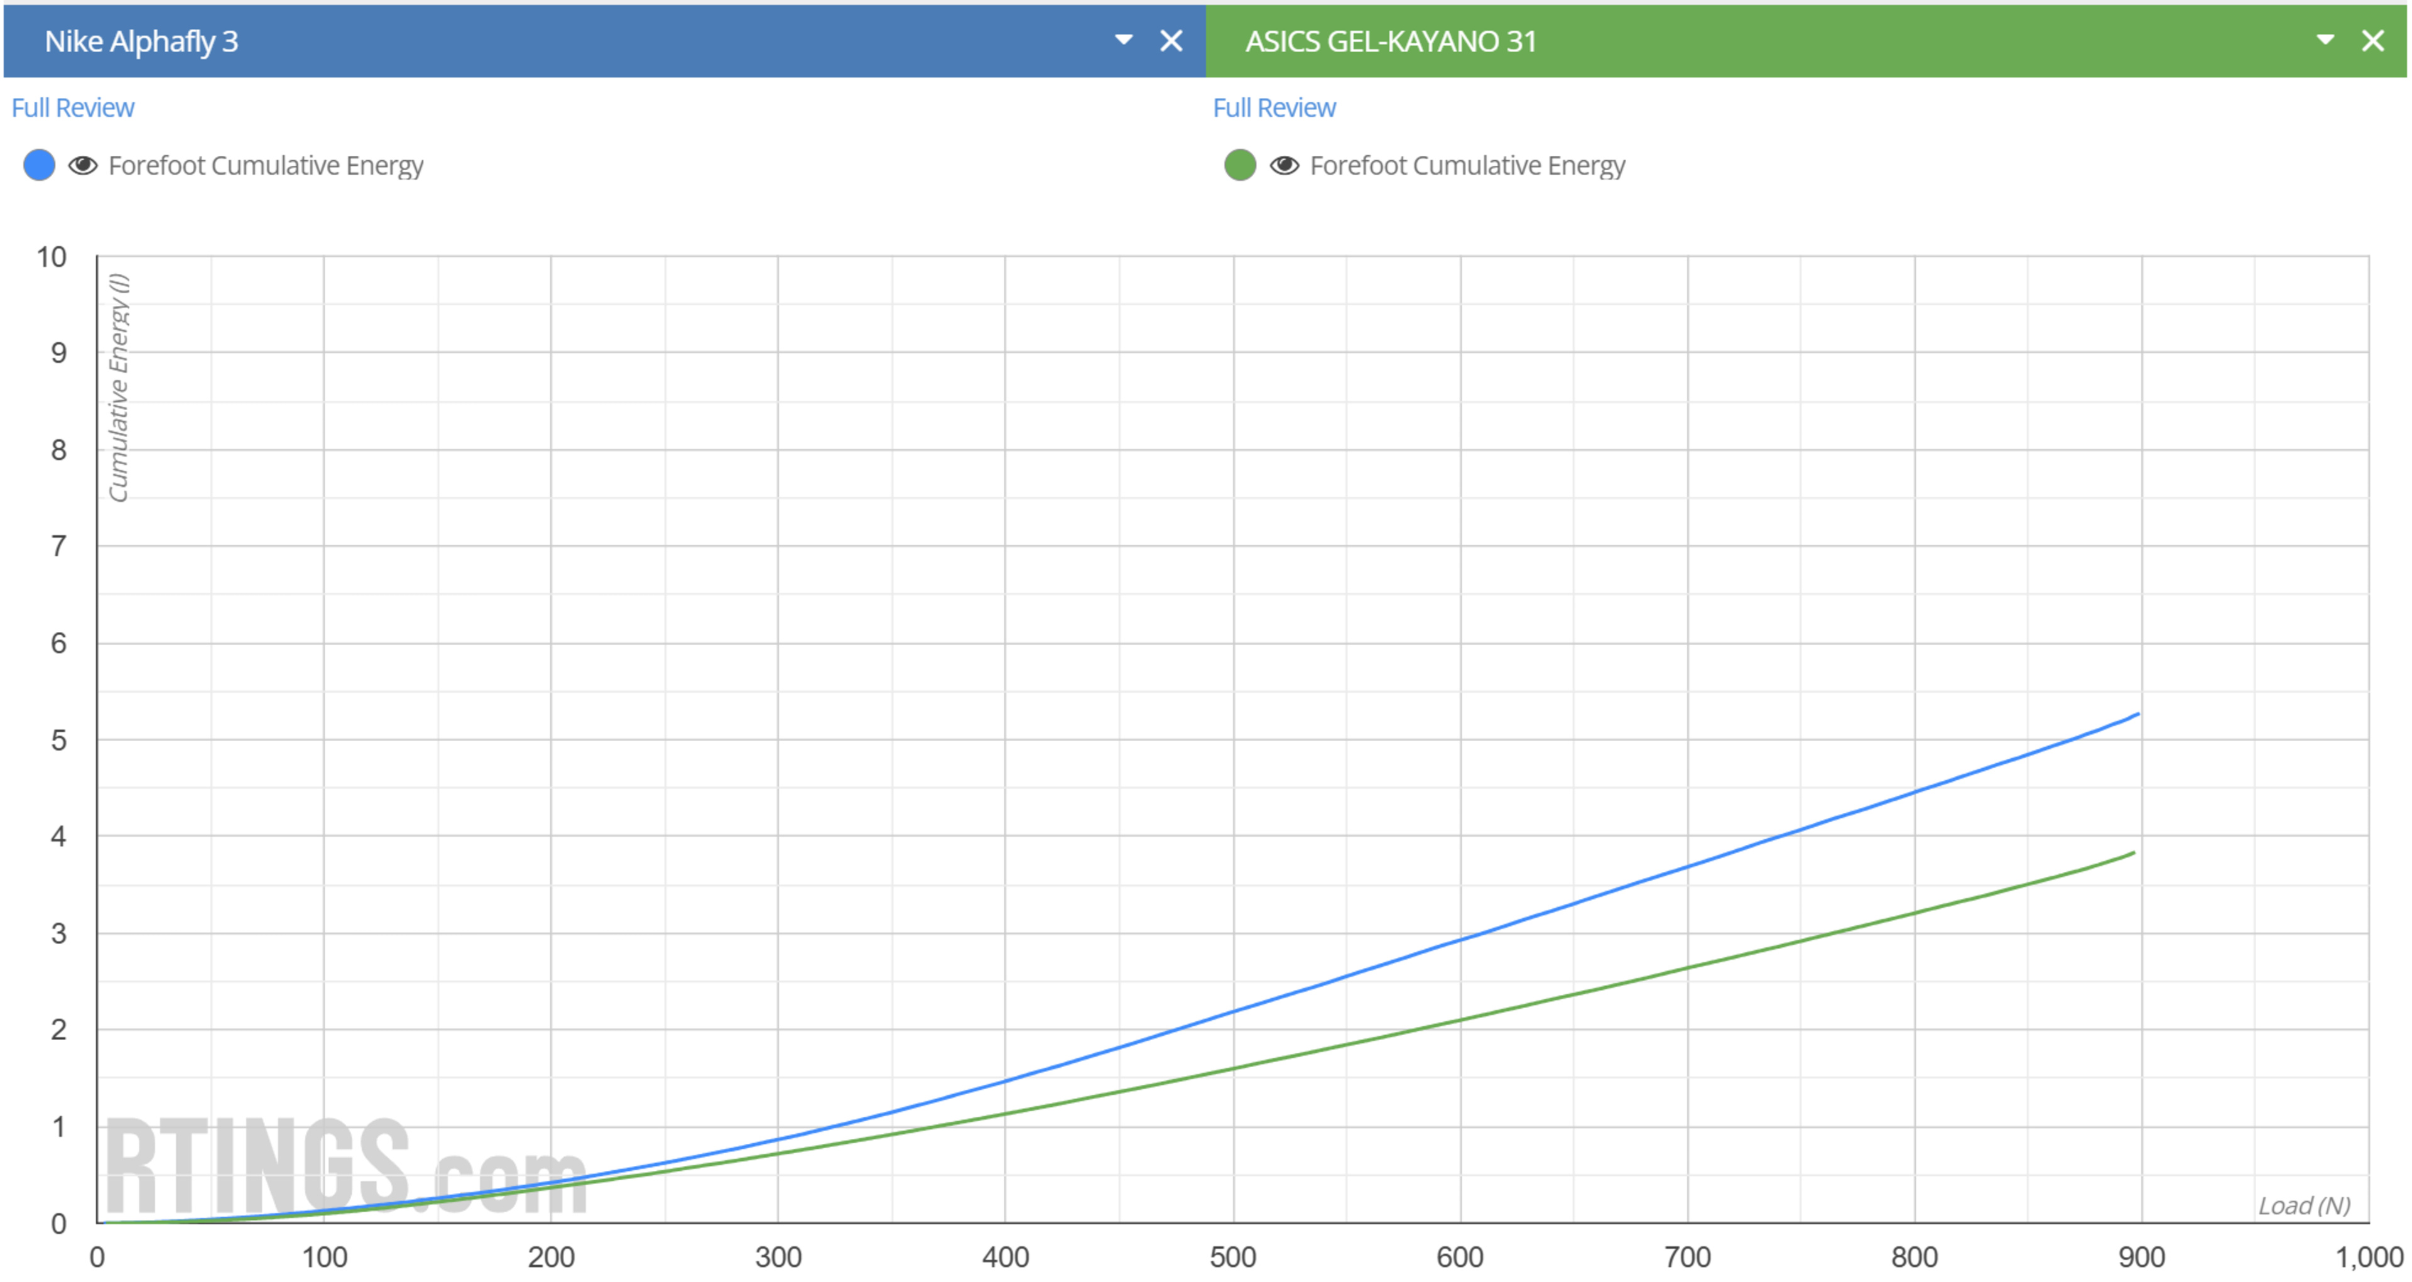The image size is (2412, 1282).
Task: Click the end of the green curve
Action: (x=2134, y=853)
